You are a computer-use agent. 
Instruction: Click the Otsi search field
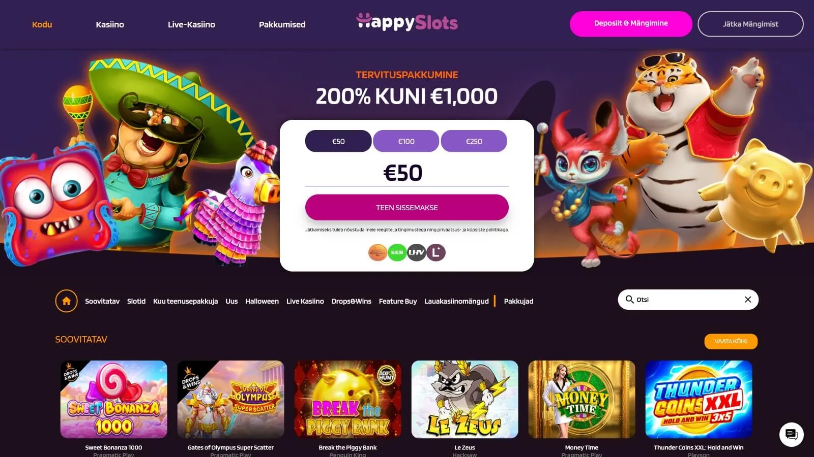pos(688,300)
